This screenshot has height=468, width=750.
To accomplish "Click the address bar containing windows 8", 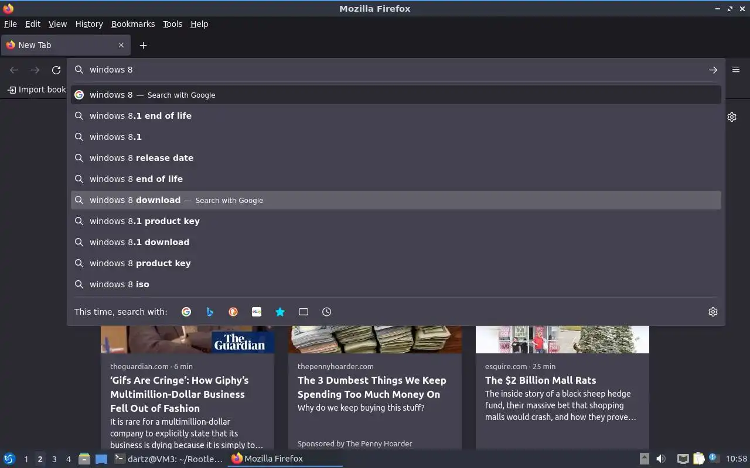I will pos(396,70).
